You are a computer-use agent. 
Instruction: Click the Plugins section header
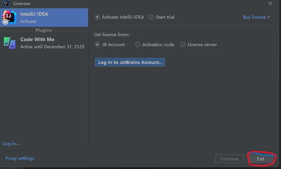coord(44,30)
